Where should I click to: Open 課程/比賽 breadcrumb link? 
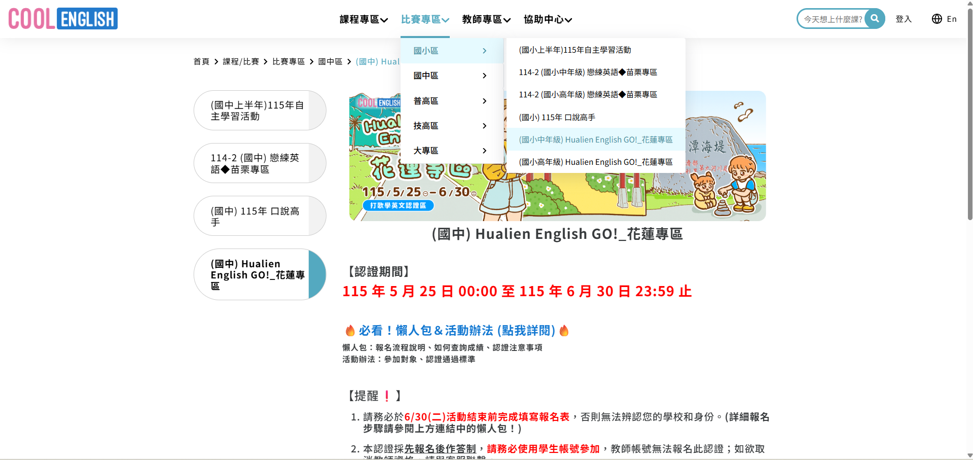pos(241,61)
